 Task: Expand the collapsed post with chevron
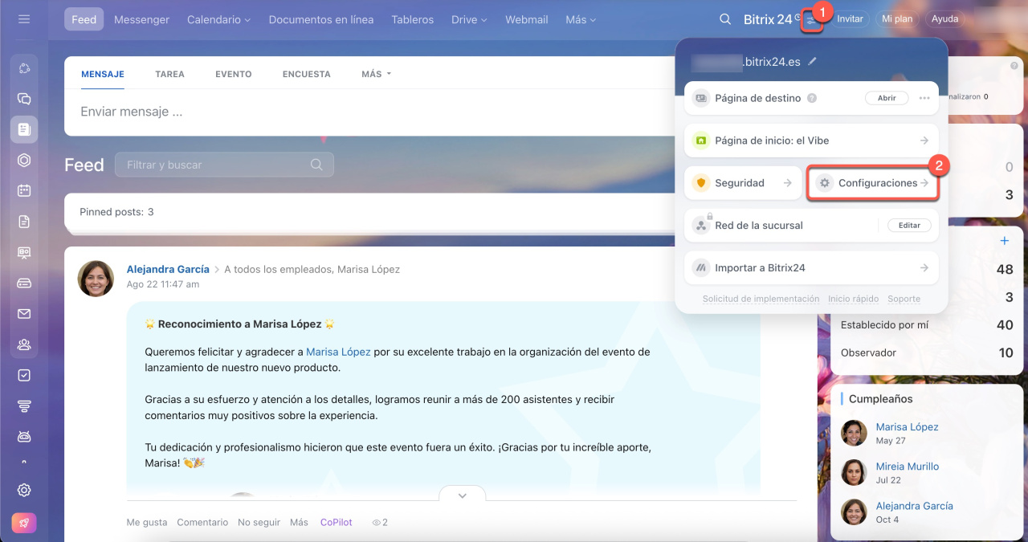pos(462,495)
